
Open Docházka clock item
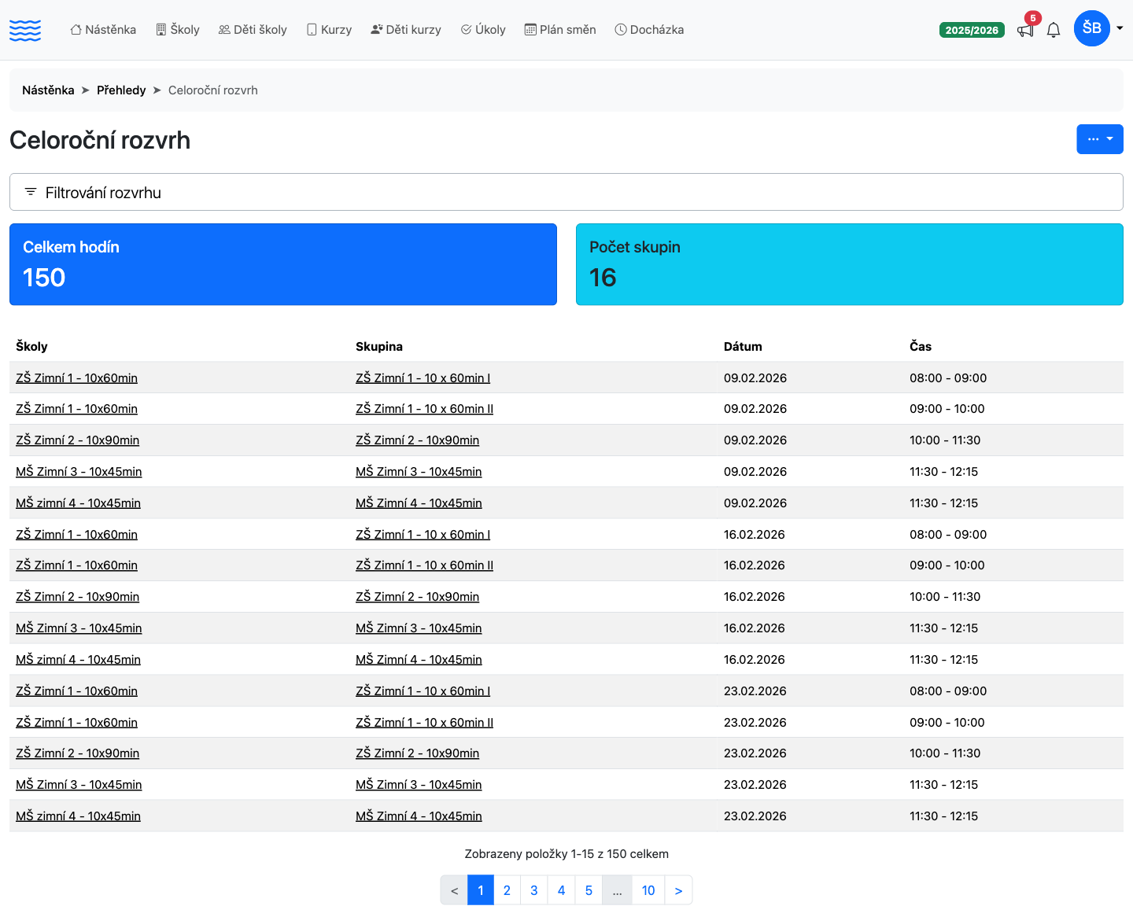[x=649, y=30]
